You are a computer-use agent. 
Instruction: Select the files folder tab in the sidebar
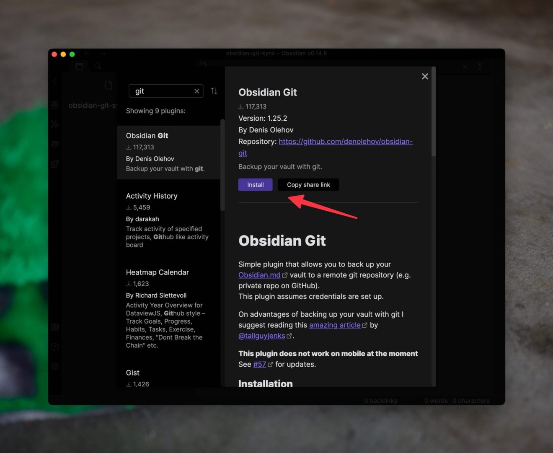click(79, 66)
